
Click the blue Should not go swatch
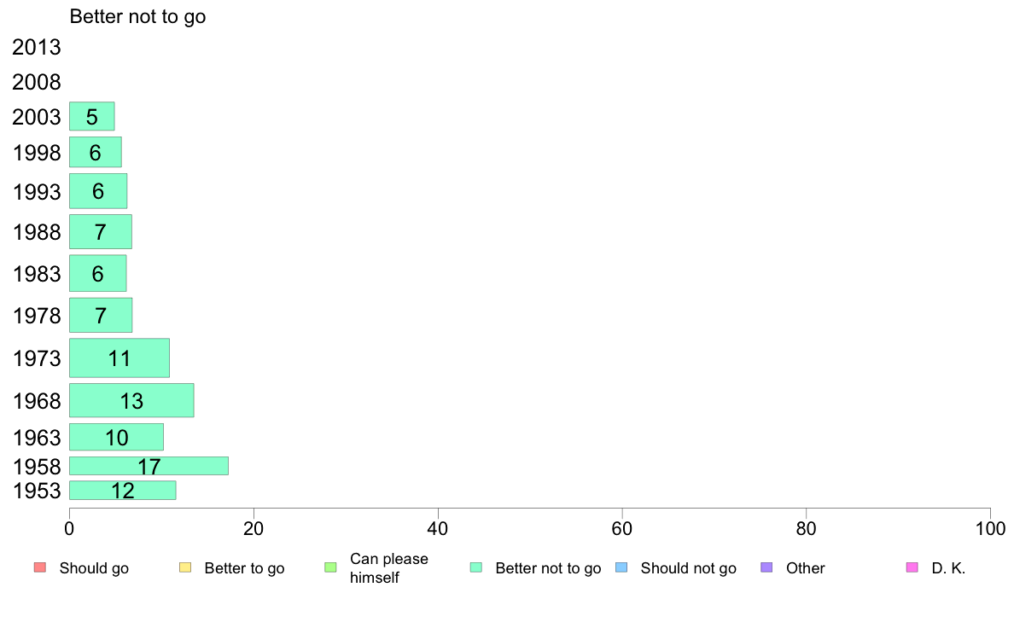tap(621, 568)
